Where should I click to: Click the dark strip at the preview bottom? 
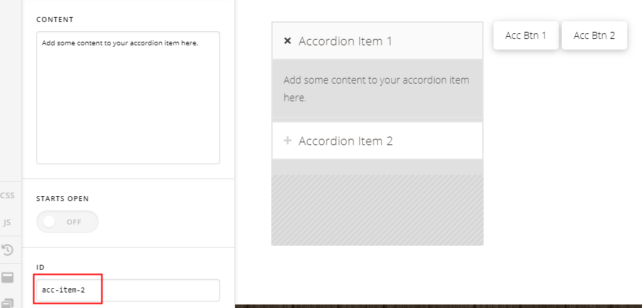[x=438, y=306]
